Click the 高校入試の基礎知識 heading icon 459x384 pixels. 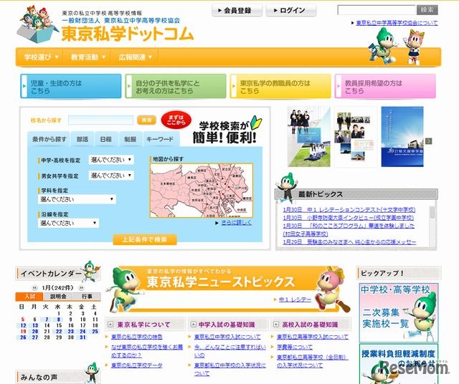pos(276,325)
